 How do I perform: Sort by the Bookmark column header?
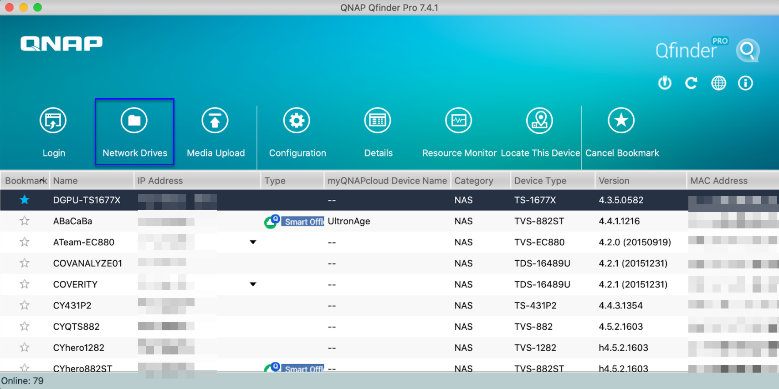[25, 181]
